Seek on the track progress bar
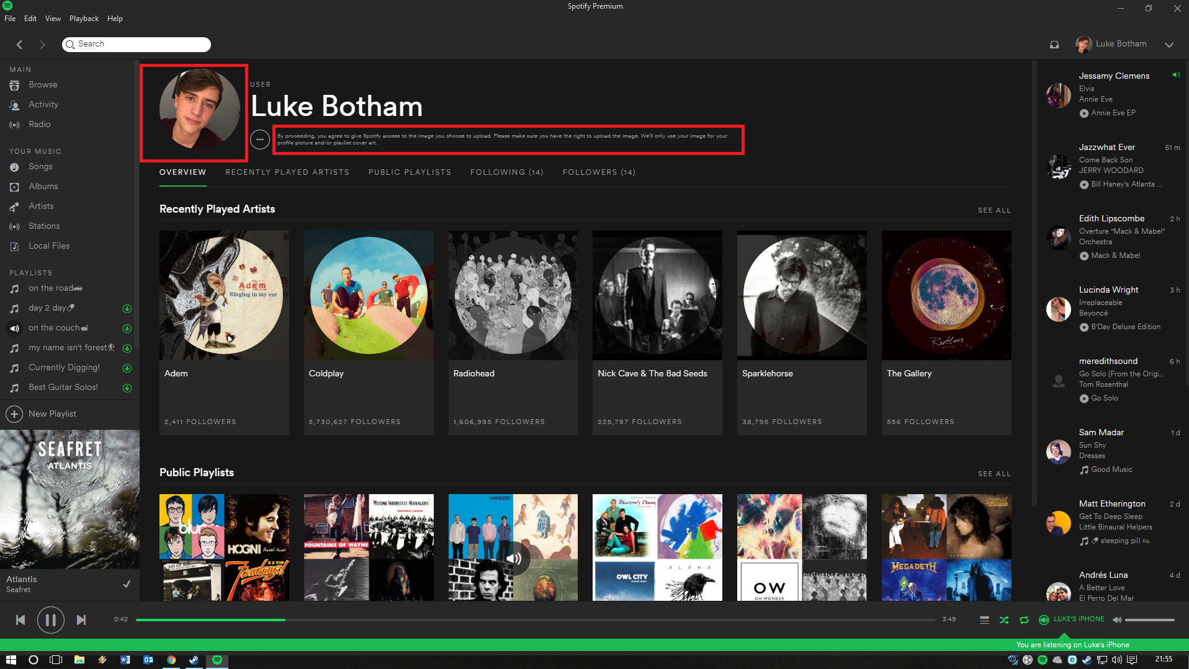Viewport: 1189px width, 669px height. pos(536,620)
